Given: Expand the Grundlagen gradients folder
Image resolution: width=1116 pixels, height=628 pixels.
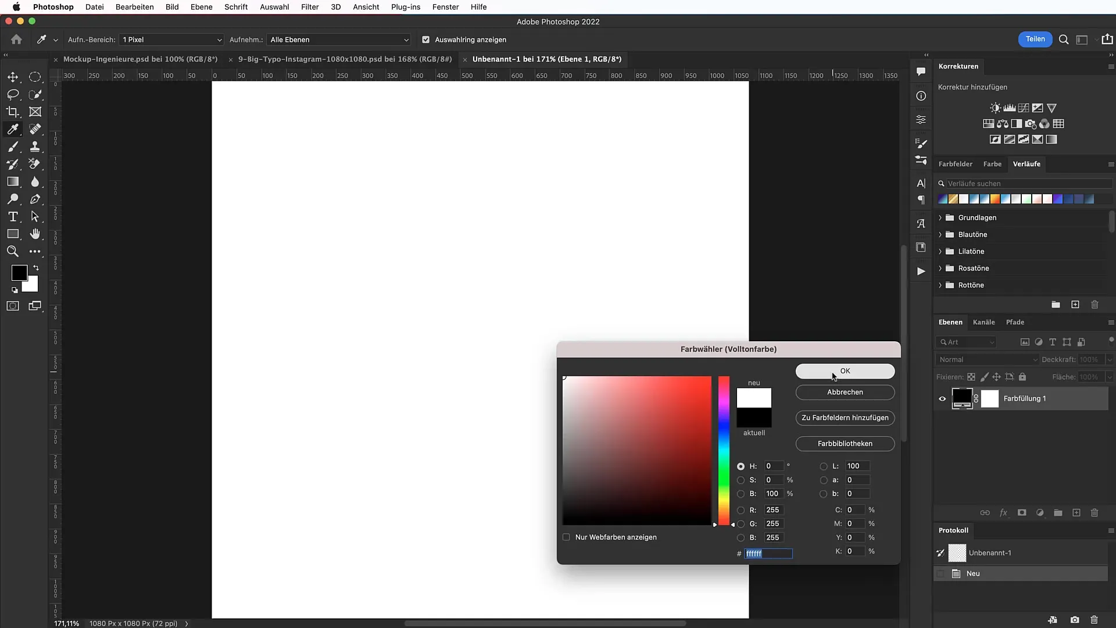Looking at the screenshot, I should point(940,217).
